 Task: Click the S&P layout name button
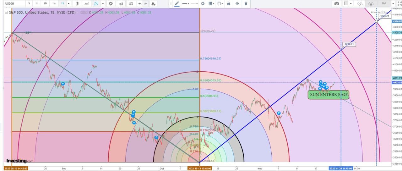[x=384, y=3]
